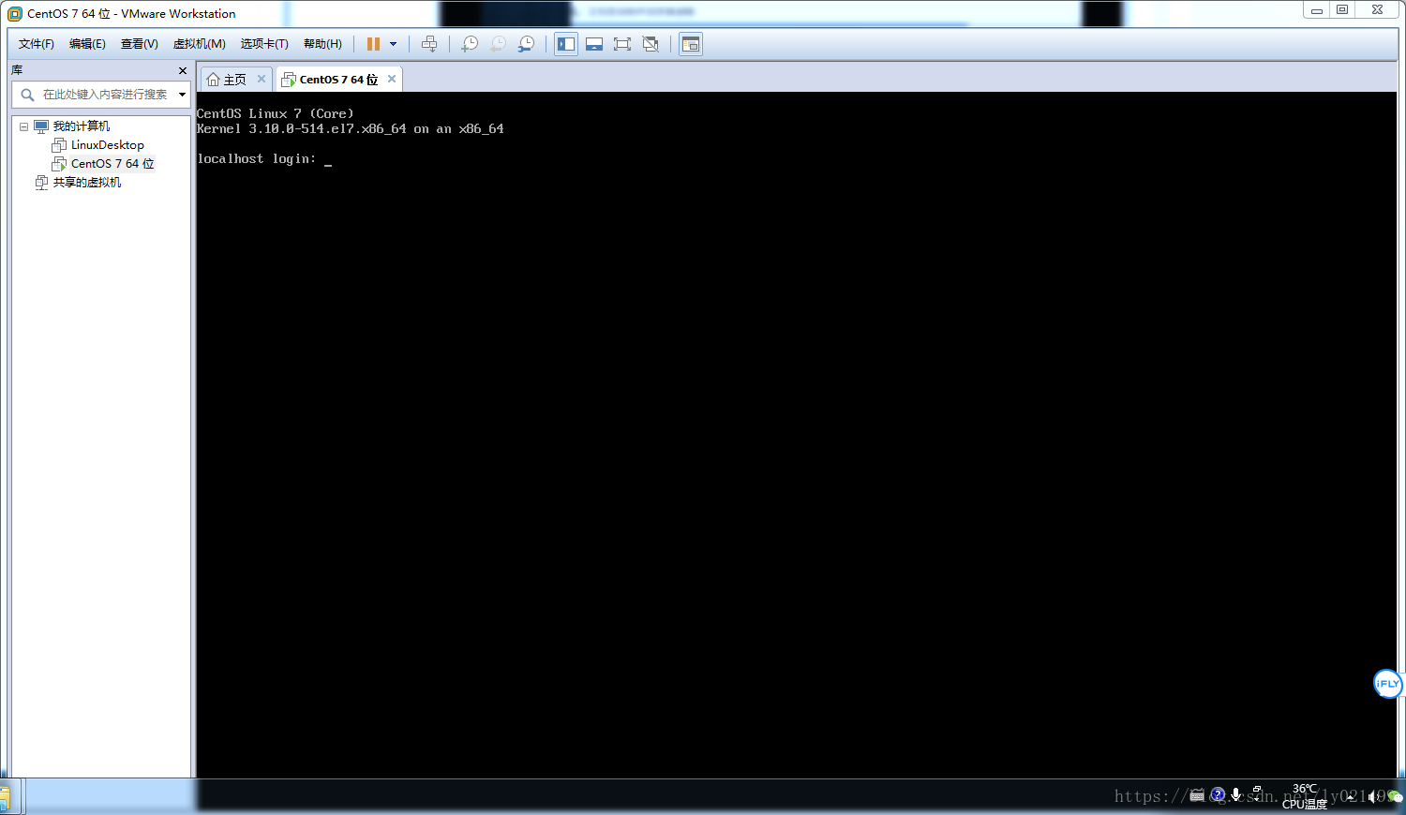Click the revert to snapshot icon
Viewport: 1406px width, 815px height.
[499, 44]
